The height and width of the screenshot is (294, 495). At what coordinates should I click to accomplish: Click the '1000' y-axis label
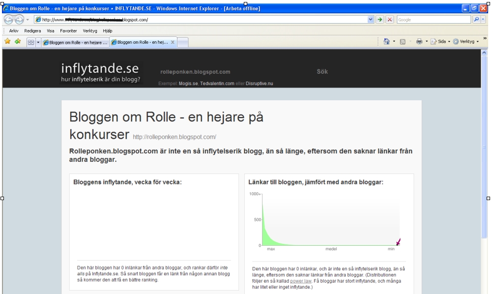coord(255,194)
